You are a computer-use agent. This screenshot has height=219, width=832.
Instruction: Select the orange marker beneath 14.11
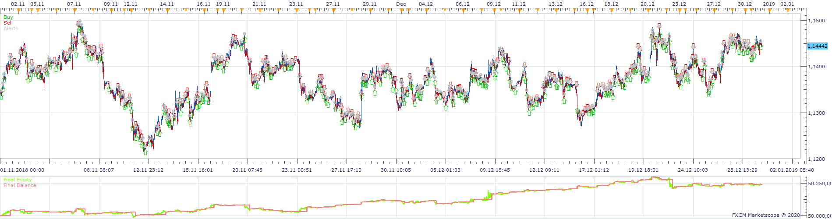pyautogui.click(x=166, y=10)
